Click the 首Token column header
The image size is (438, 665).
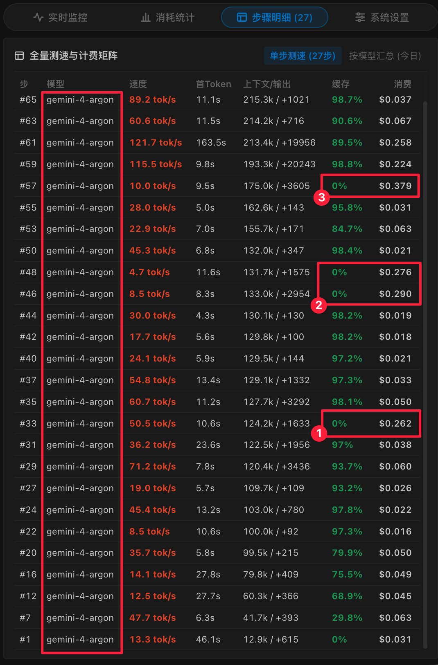point(213,84)
